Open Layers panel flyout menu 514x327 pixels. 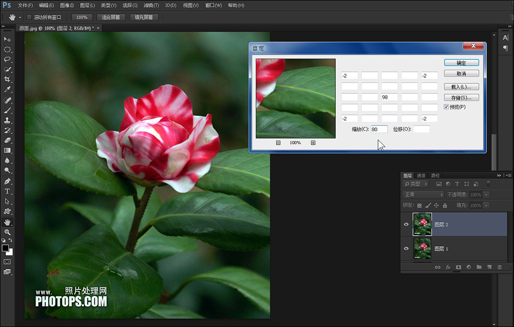click(x=508, y=176)
